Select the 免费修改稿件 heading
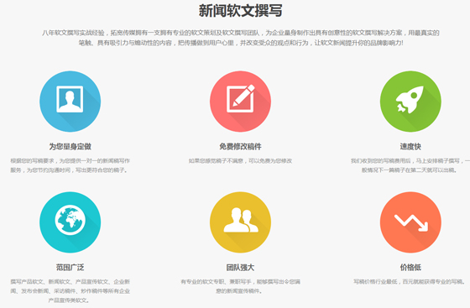 240,147
